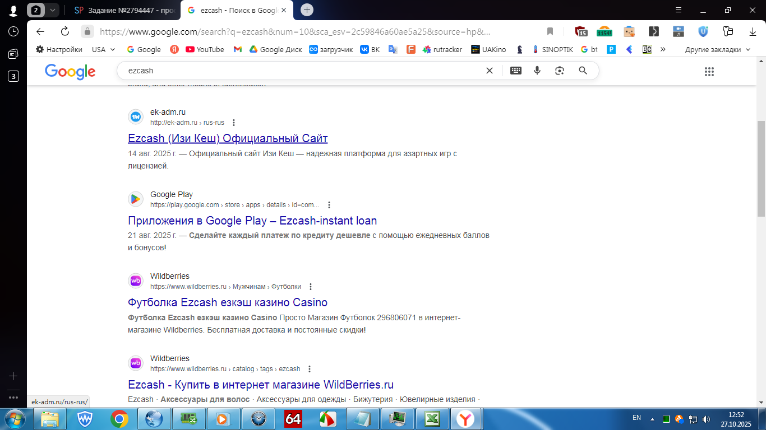Open the UAKino bookmark
The width and height of the screenshot is (766, 430).
[x=488, y=49]
